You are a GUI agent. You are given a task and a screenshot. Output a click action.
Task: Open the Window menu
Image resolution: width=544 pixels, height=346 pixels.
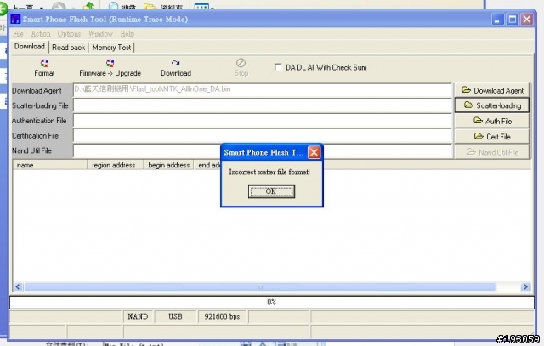(100, 34)
